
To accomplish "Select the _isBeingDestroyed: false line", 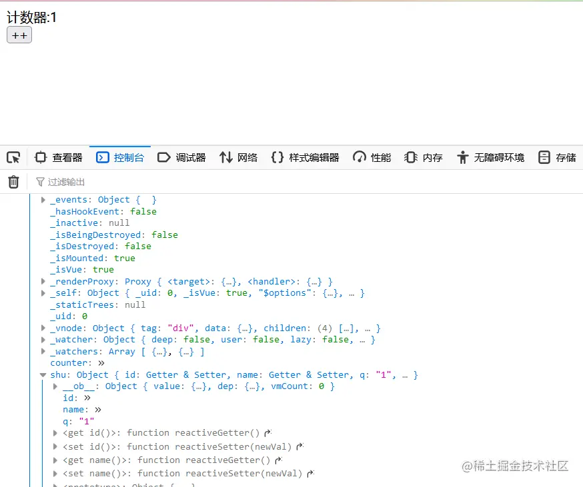I will pyautogui.click(x=114, y=235).
